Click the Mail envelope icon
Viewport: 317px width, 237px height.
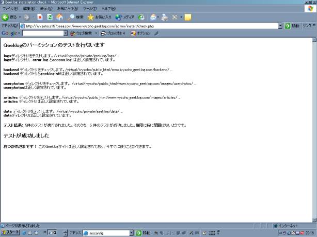click(153, 18)
